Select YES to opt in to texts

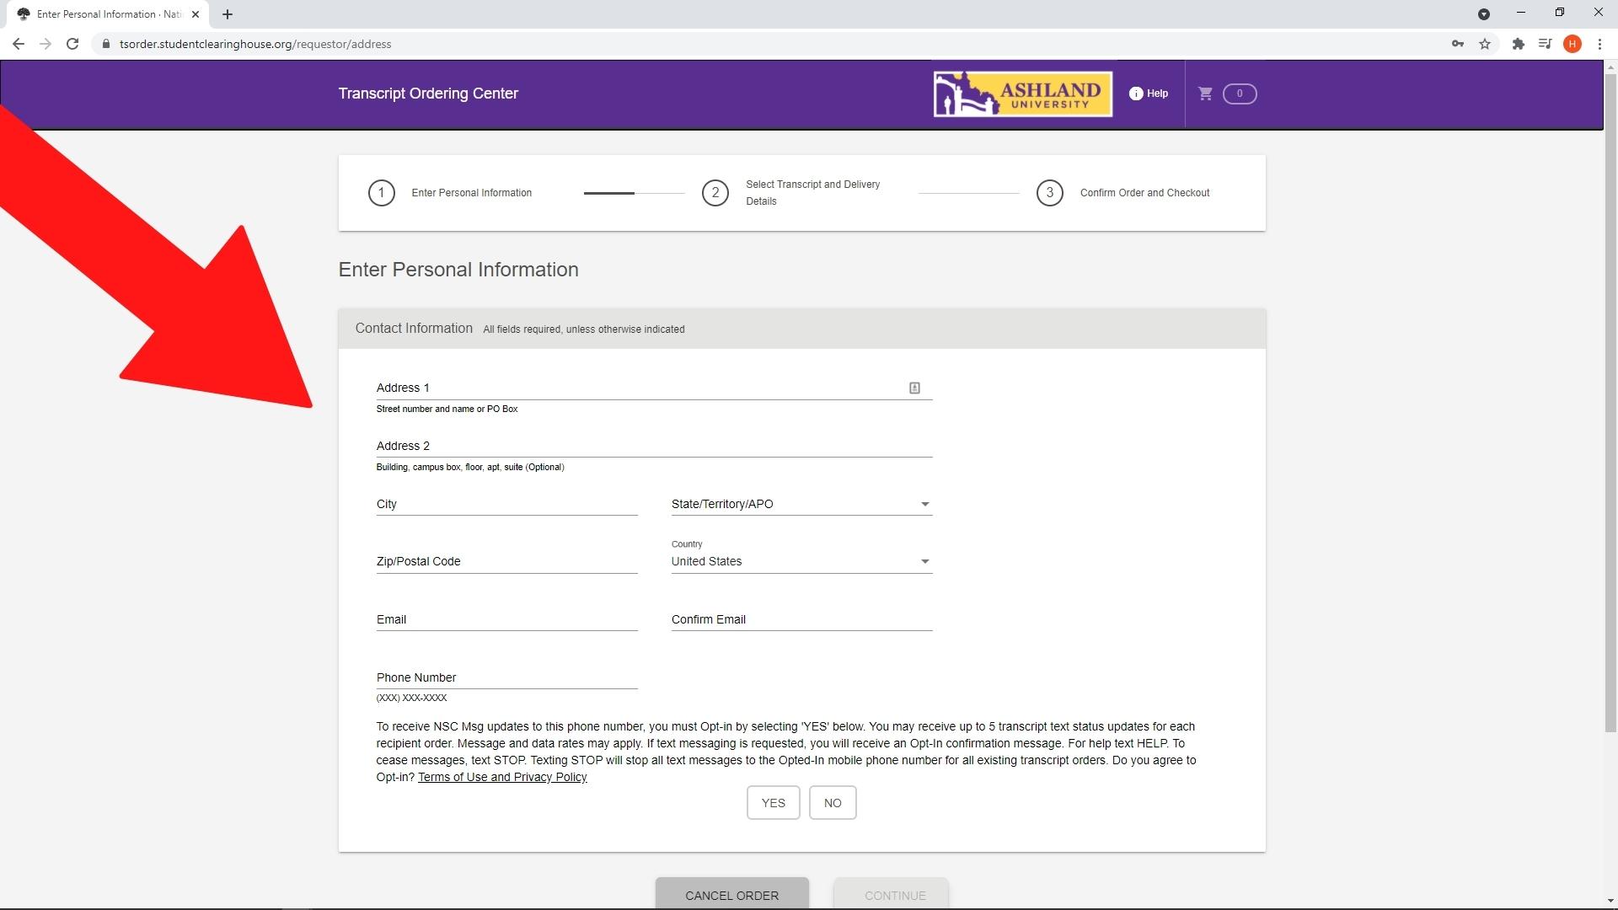coord(773,803)
